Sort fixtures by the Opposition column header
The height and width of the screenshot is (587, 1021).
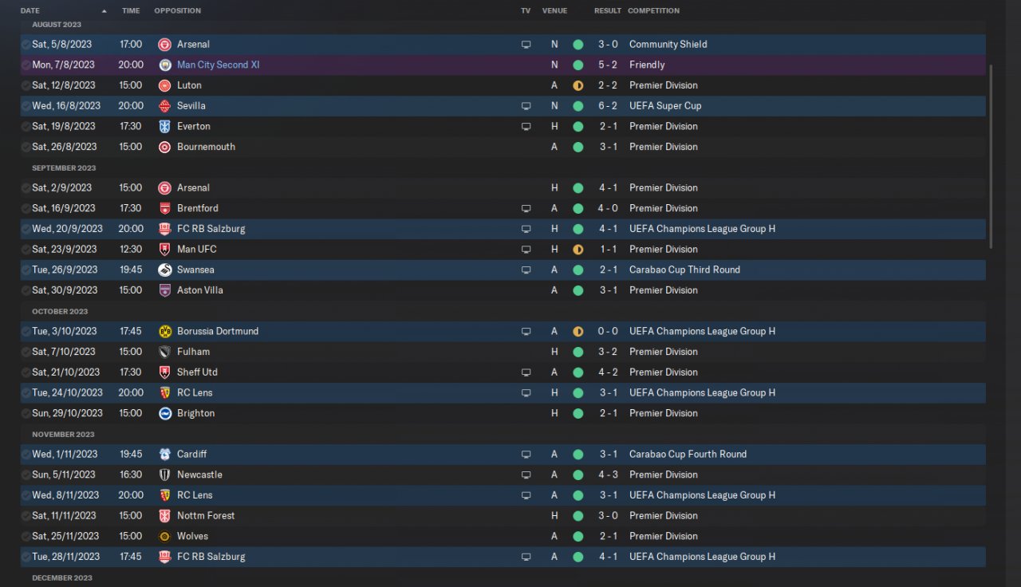tap(177, 11)
